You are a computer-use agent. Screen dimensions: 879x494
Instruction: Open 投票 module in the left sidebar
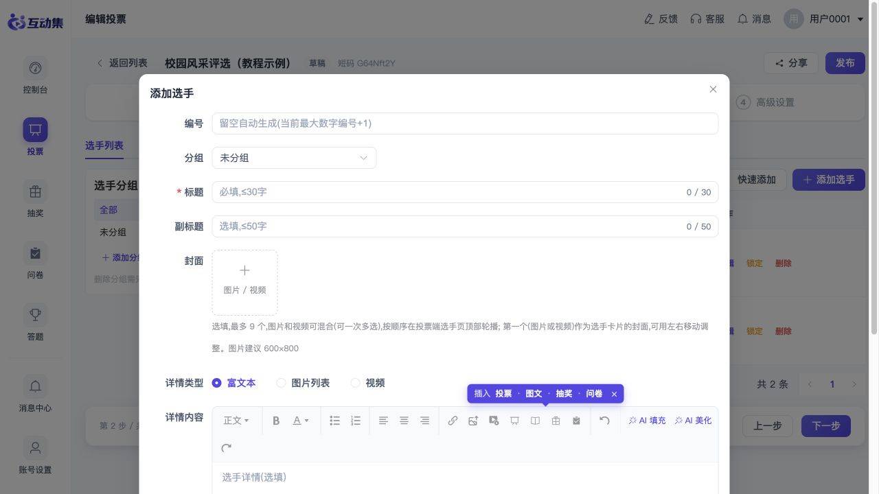click(35, 137)
